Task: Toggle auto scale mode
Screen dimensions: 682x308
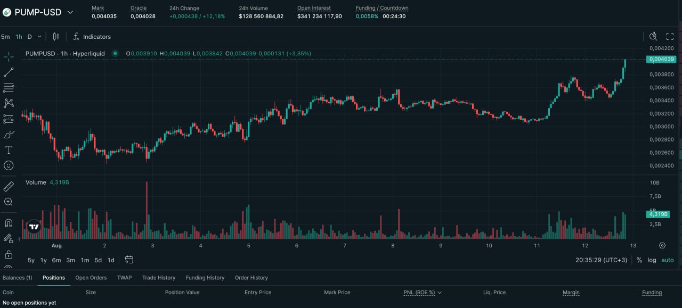Action: (x=668, y=260)
